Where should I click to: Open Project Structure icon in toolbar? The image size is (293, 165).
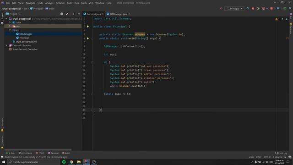tap(278, 9)
